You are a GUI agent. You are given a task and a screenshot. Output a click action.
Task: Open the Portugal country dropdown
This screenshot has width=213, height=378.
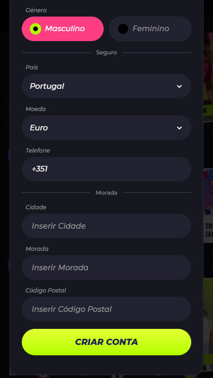106,86
